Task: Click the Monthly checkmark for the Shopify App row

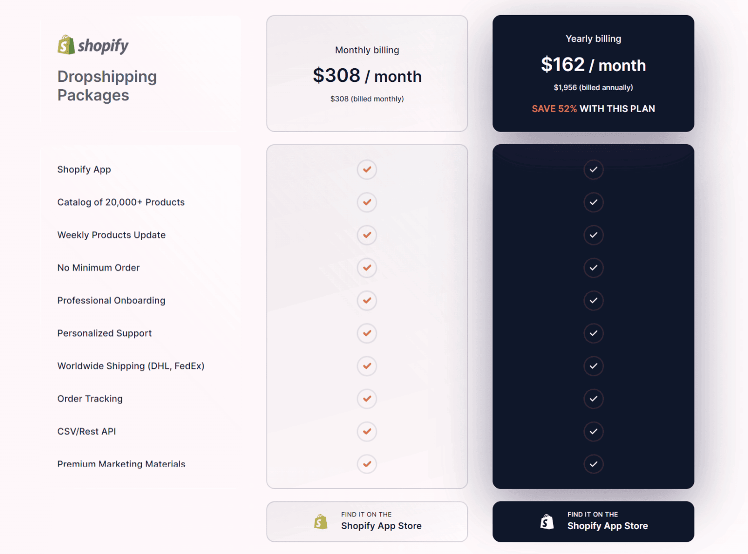Action: (x=367, y=170)
